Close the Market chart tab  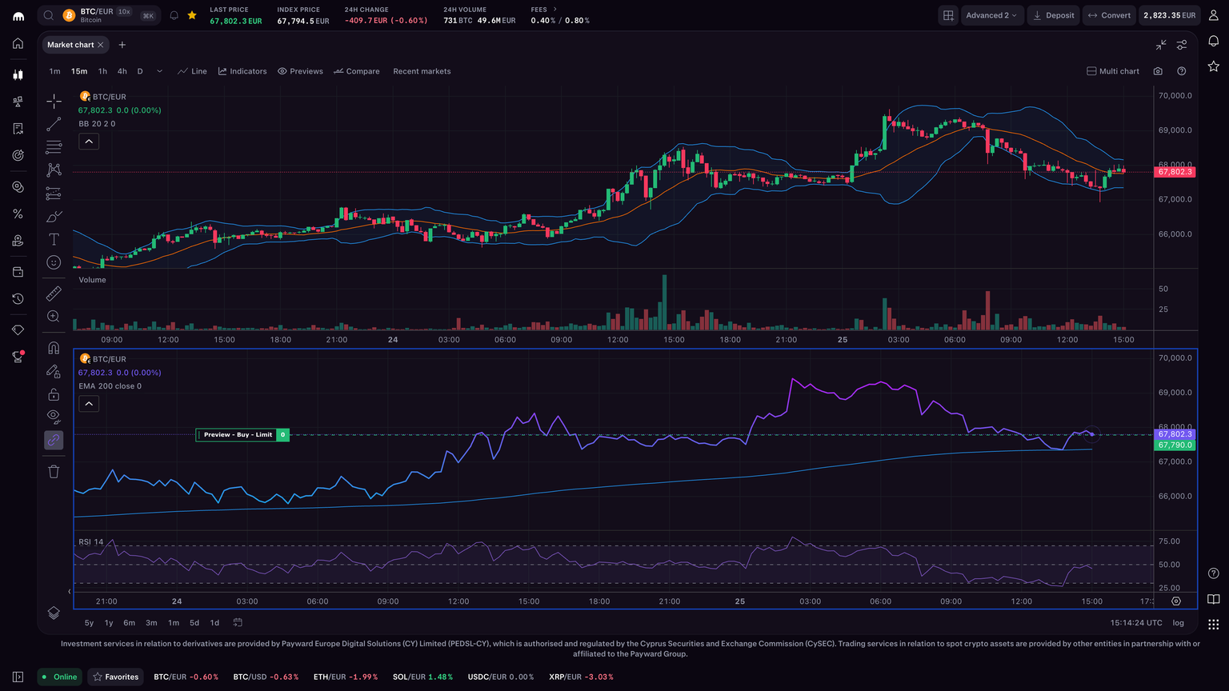pos(100,45)
